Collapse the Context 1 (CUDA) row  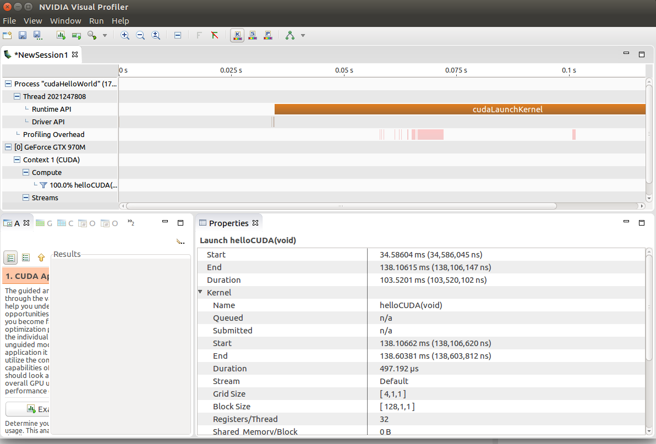17,160
